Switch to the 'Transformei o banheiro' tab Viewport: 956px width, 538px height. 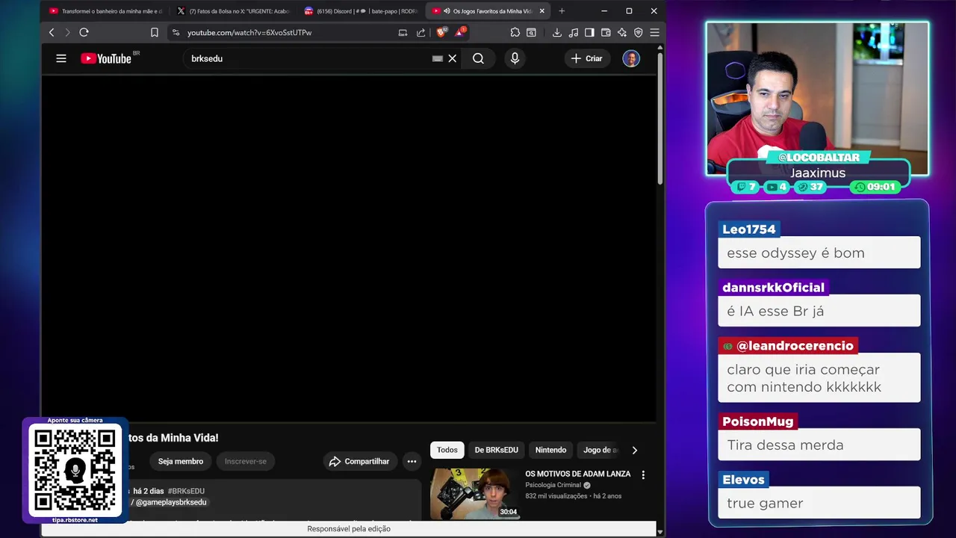[x=105, y=11]
